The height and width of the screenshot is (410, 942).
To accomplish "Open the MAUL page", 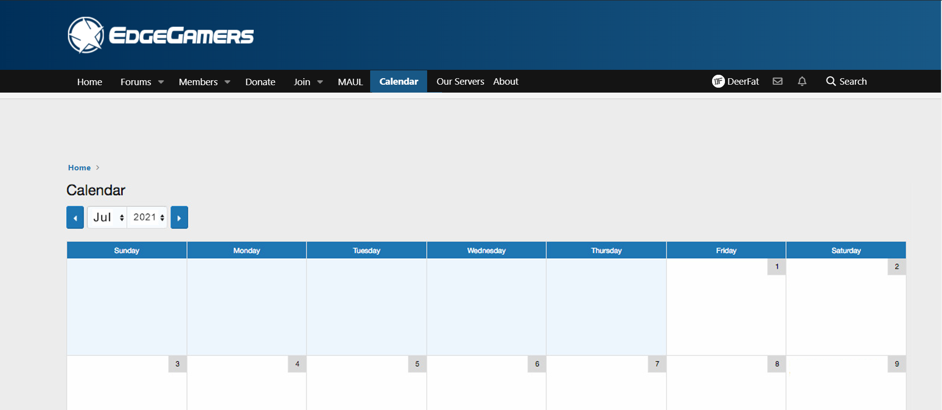I will [x=350, y=82].
